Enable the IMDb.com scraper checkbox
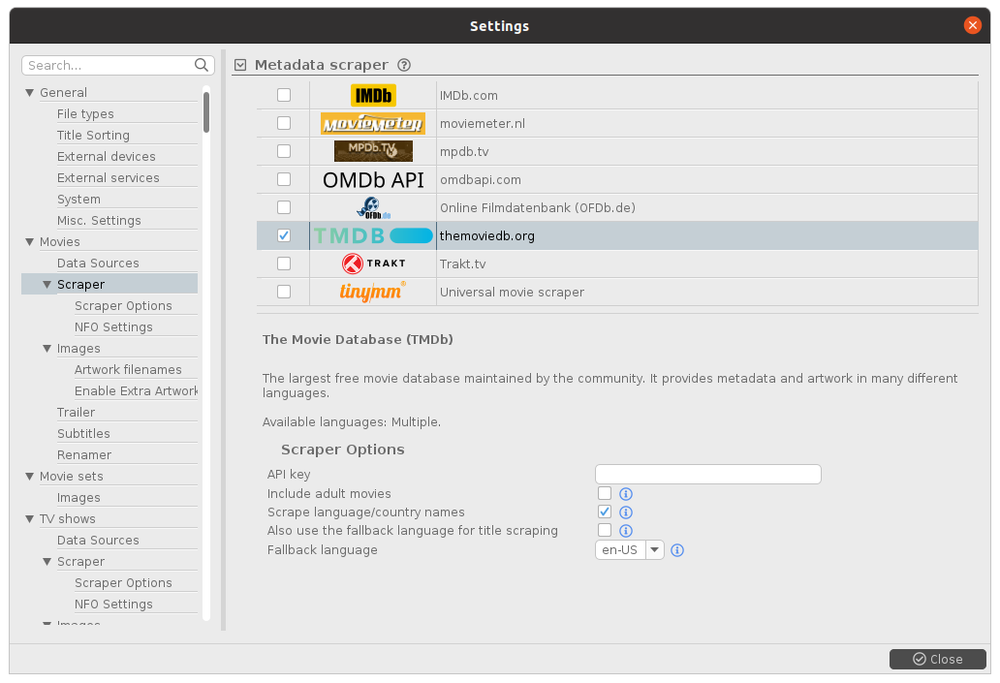This screenshot has width=1000, height=683. click(x=284, y=95)
